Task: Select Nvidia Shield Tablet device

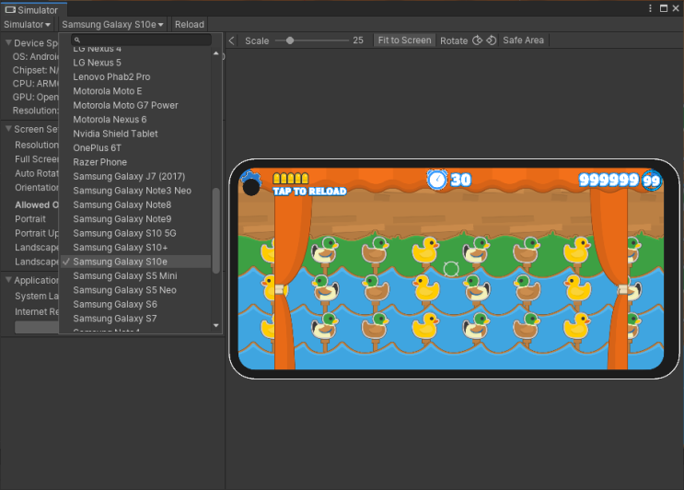Action: (135, 134)
